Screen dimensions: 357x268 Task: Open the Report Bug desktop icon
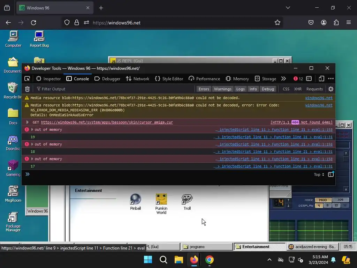pyautogui.click(x=39, y=39)
